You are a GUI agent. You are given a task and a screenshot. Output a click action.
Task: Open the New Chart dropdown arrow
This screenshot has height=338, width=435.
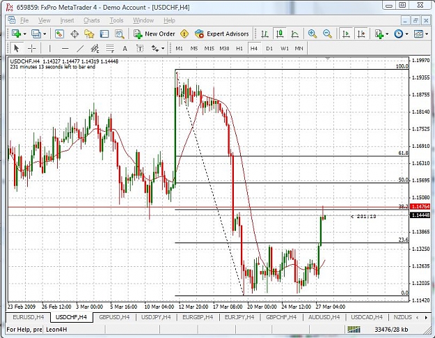point(24,34)
